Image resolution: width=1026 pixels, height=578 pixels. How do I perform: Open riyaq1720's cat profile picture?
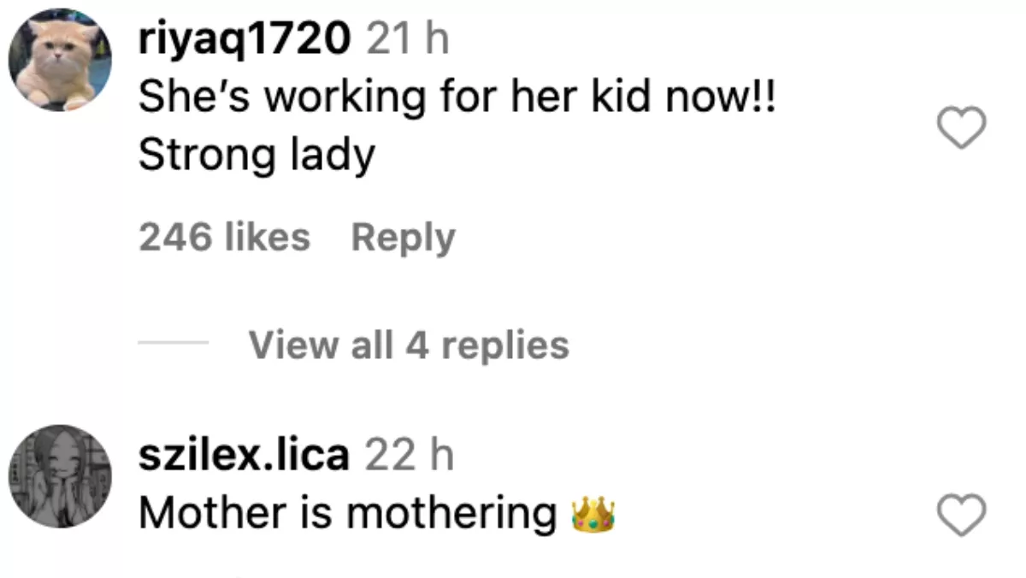point(60,61)
